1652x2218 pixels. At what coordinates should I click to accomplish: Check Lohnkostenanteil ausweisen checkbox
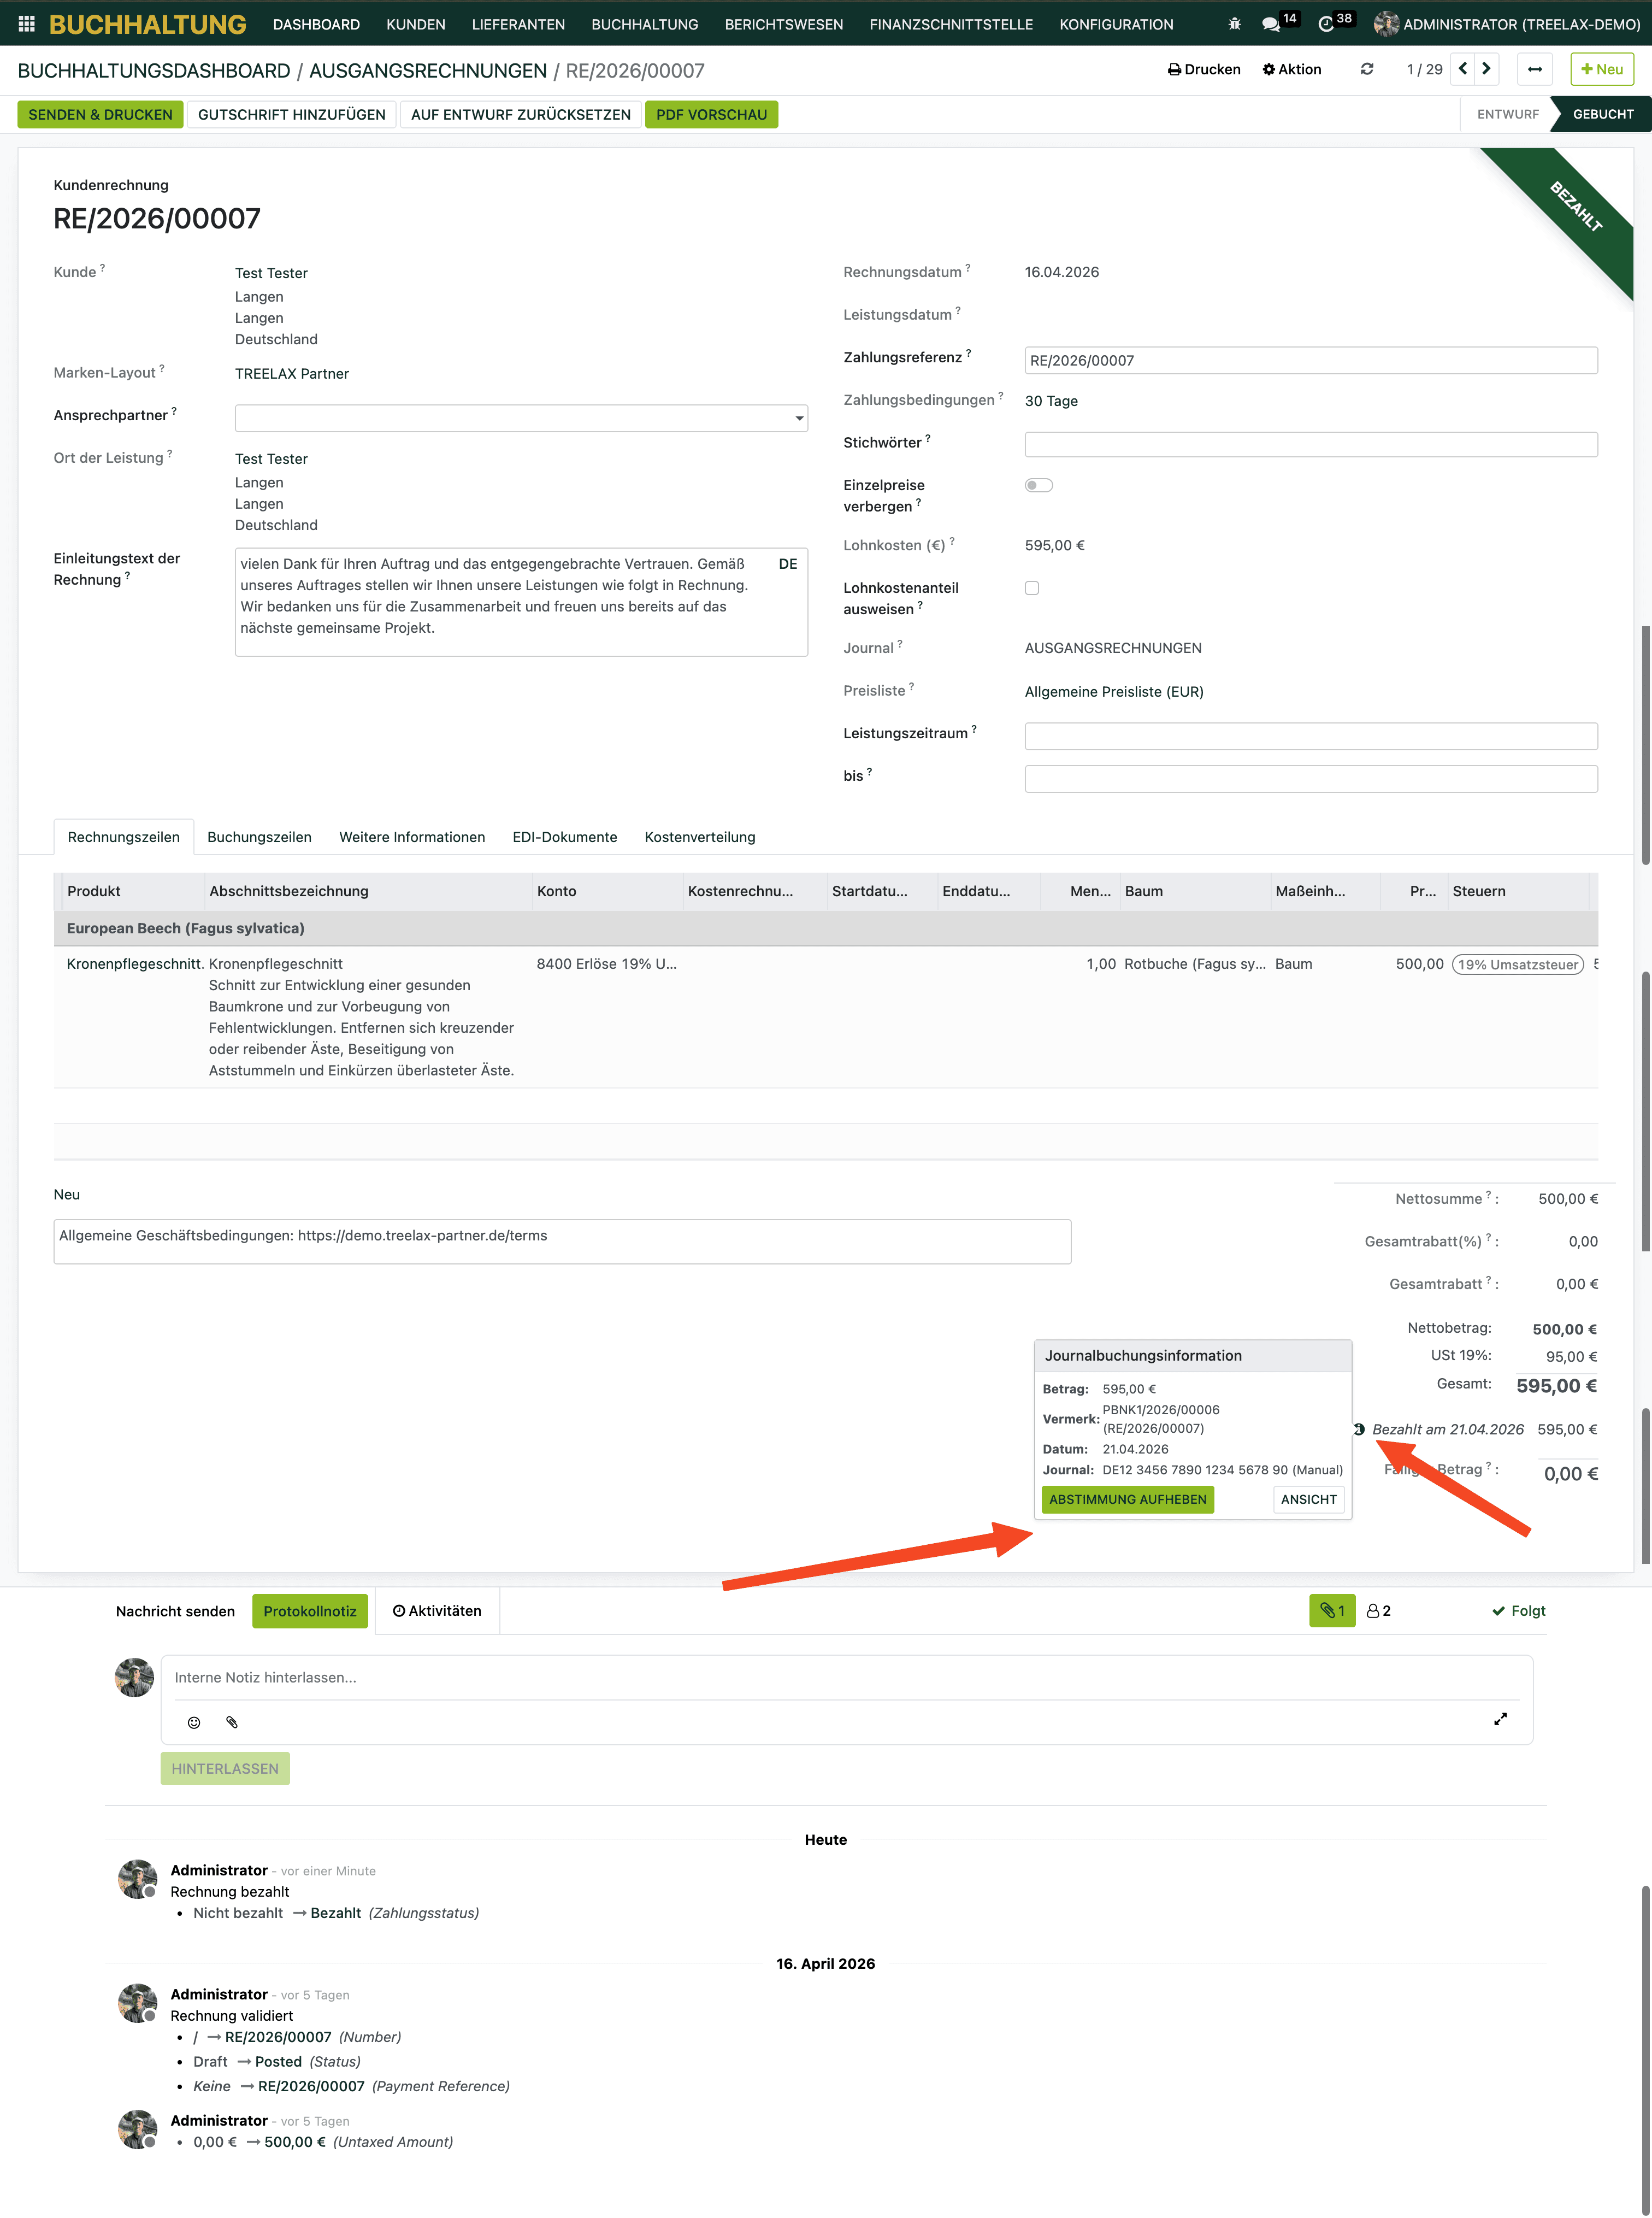coord(1032,588)
